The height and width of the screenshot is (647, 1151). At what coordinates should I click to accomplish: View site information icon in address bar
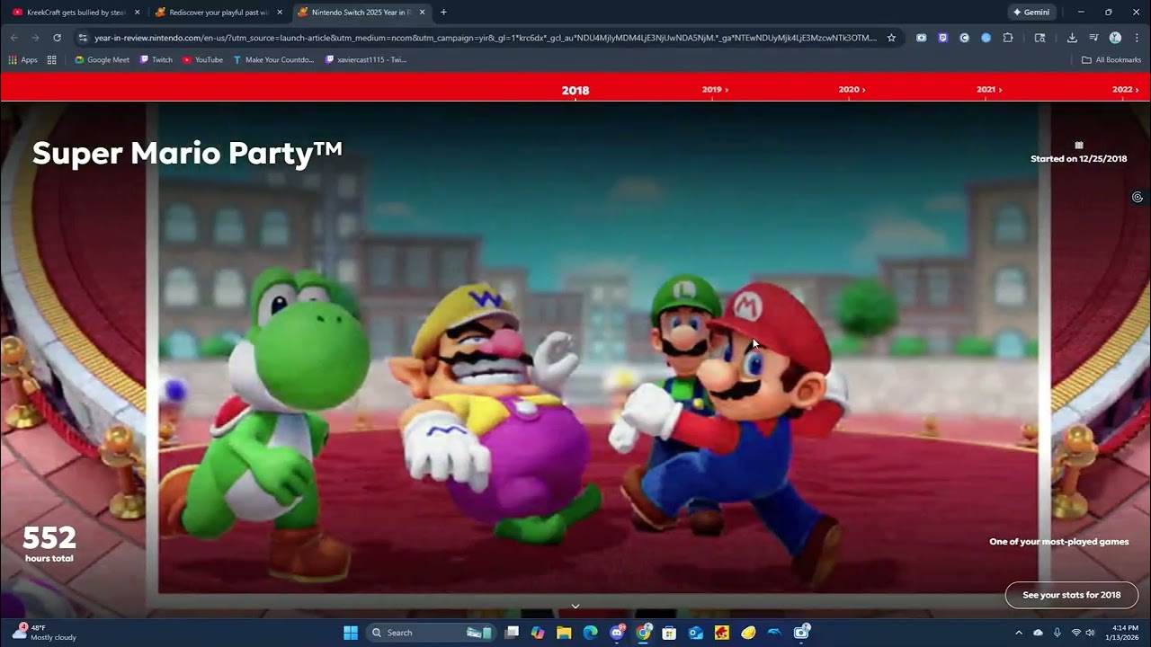[x=83, y=38]
